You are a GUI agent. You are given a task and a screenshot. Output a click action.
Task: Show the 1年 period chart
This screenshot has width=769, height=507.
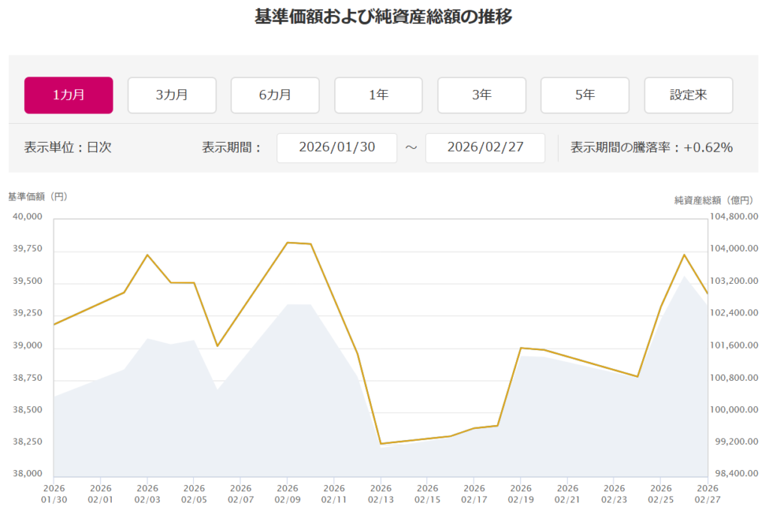pos(378,95)
